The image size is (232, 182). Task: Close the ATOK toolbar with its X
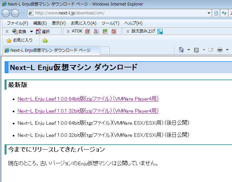(x=68, y=31)
